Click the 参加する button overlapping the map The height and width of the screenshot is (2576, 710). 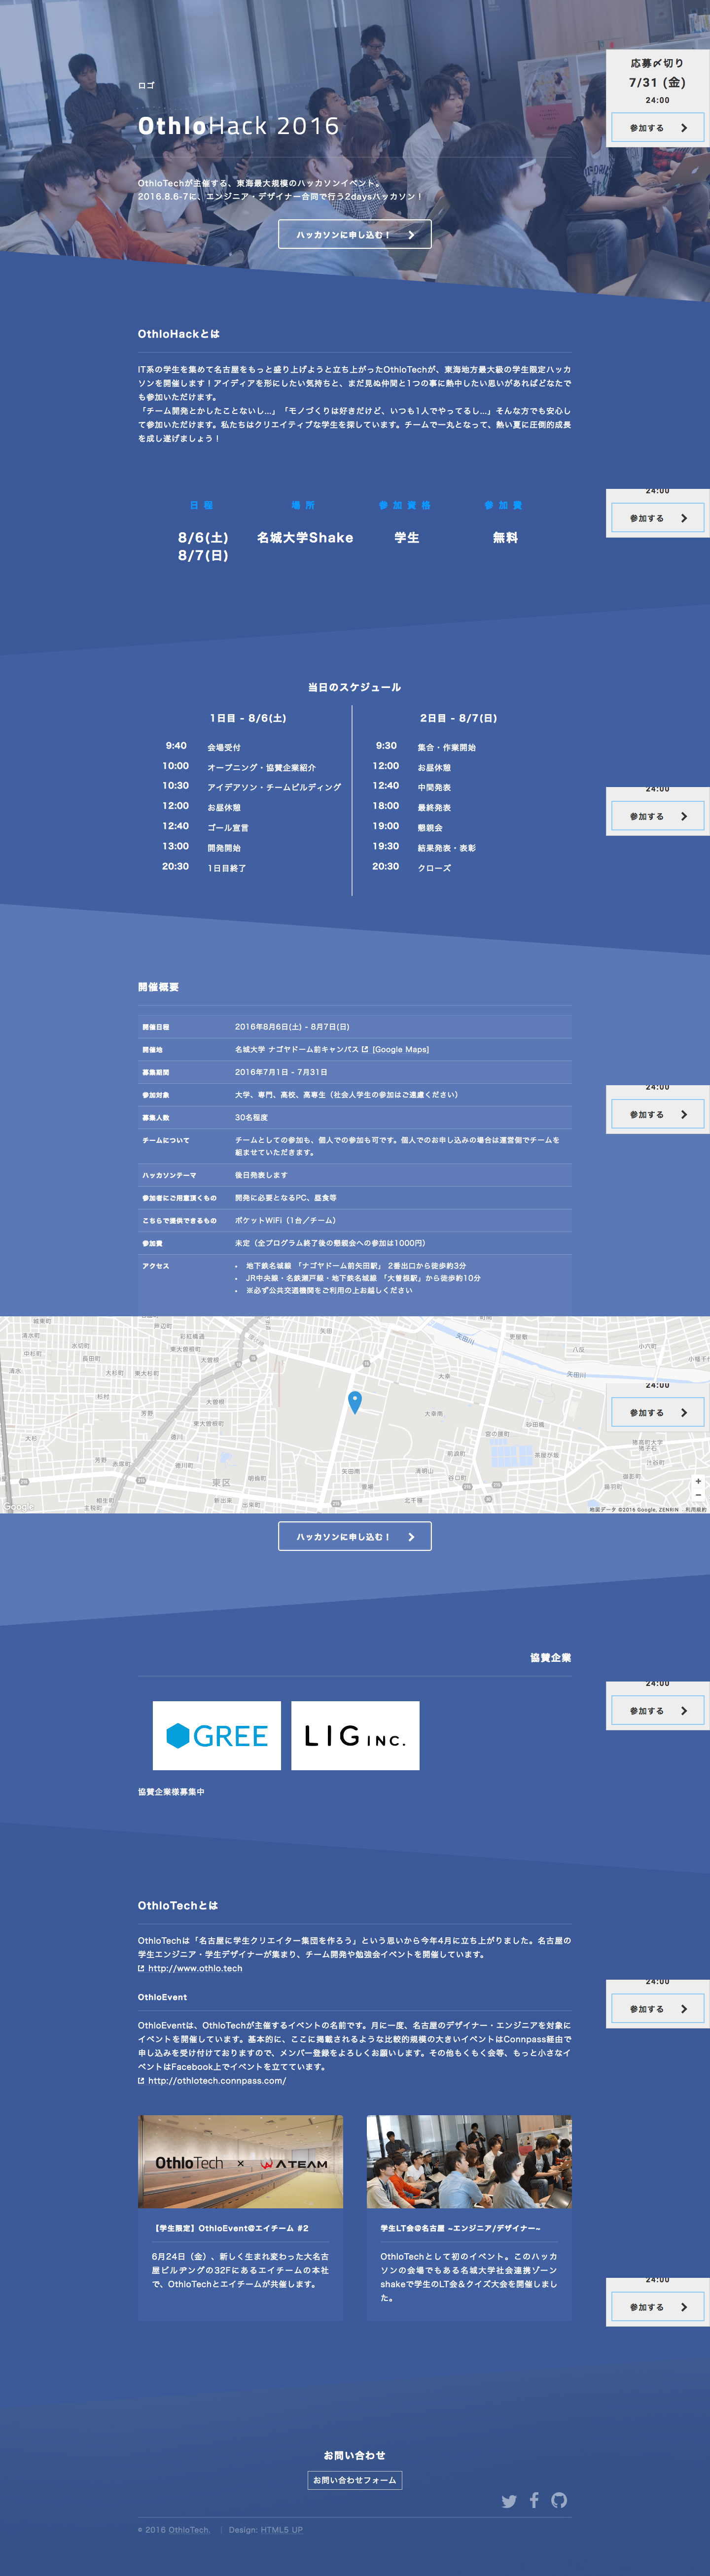click(658, 1412)
